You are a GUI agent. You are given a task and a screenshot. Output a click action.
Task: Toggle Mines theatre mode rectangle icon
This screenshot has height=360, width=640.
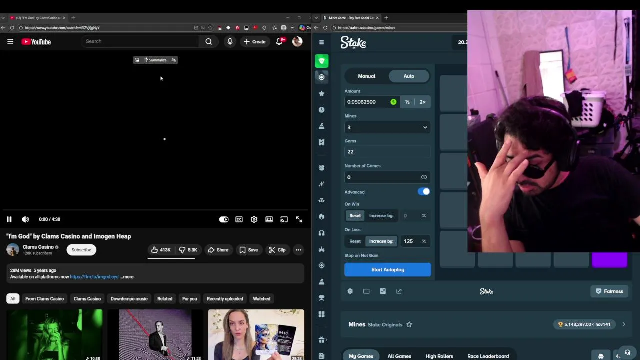click(x=366, y=291)
